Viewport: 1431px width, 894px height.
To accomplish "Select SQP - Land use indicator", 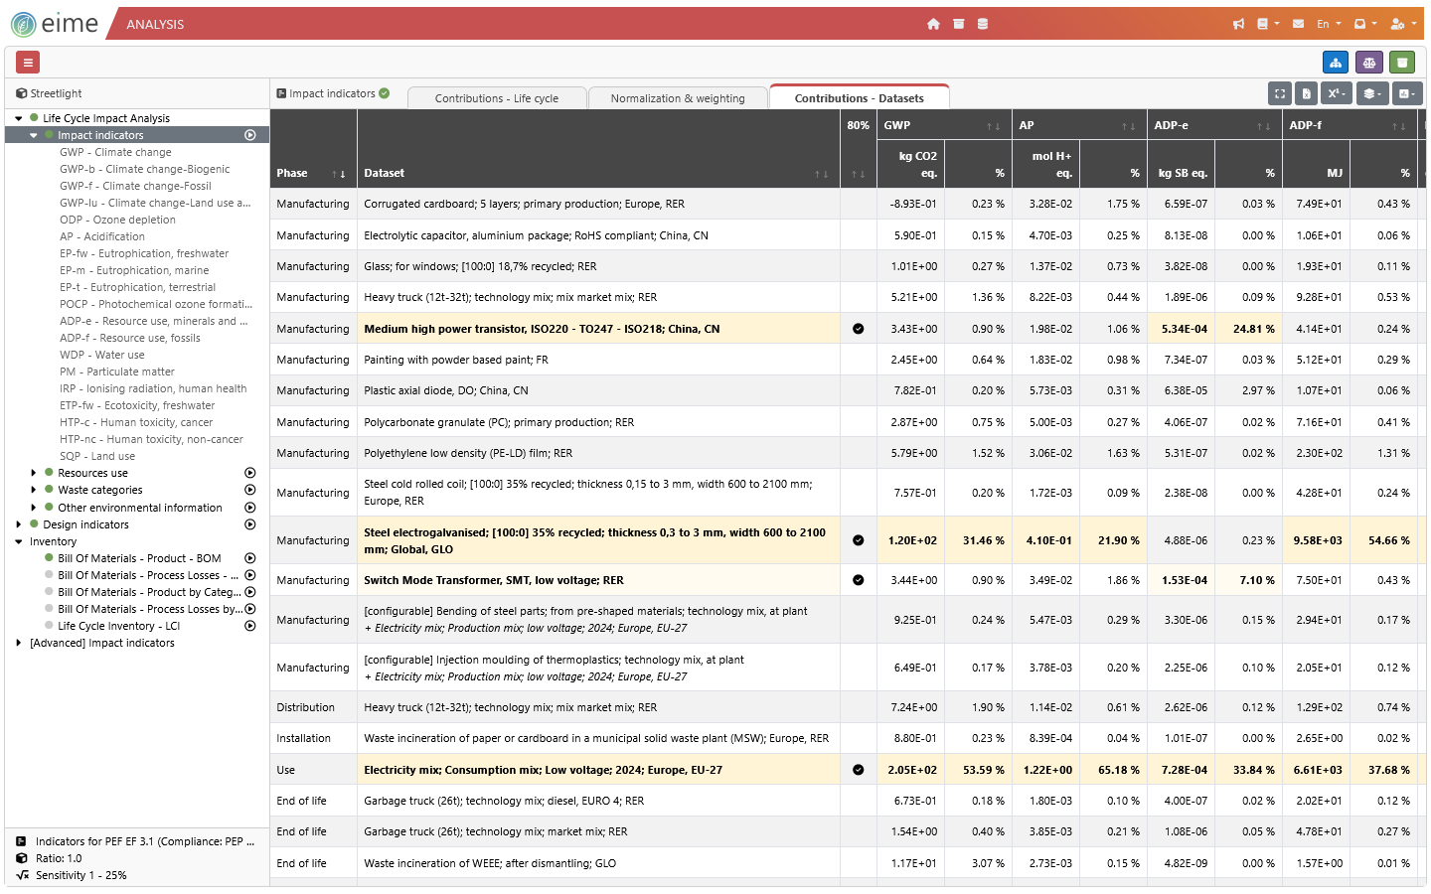I will 97,456.
